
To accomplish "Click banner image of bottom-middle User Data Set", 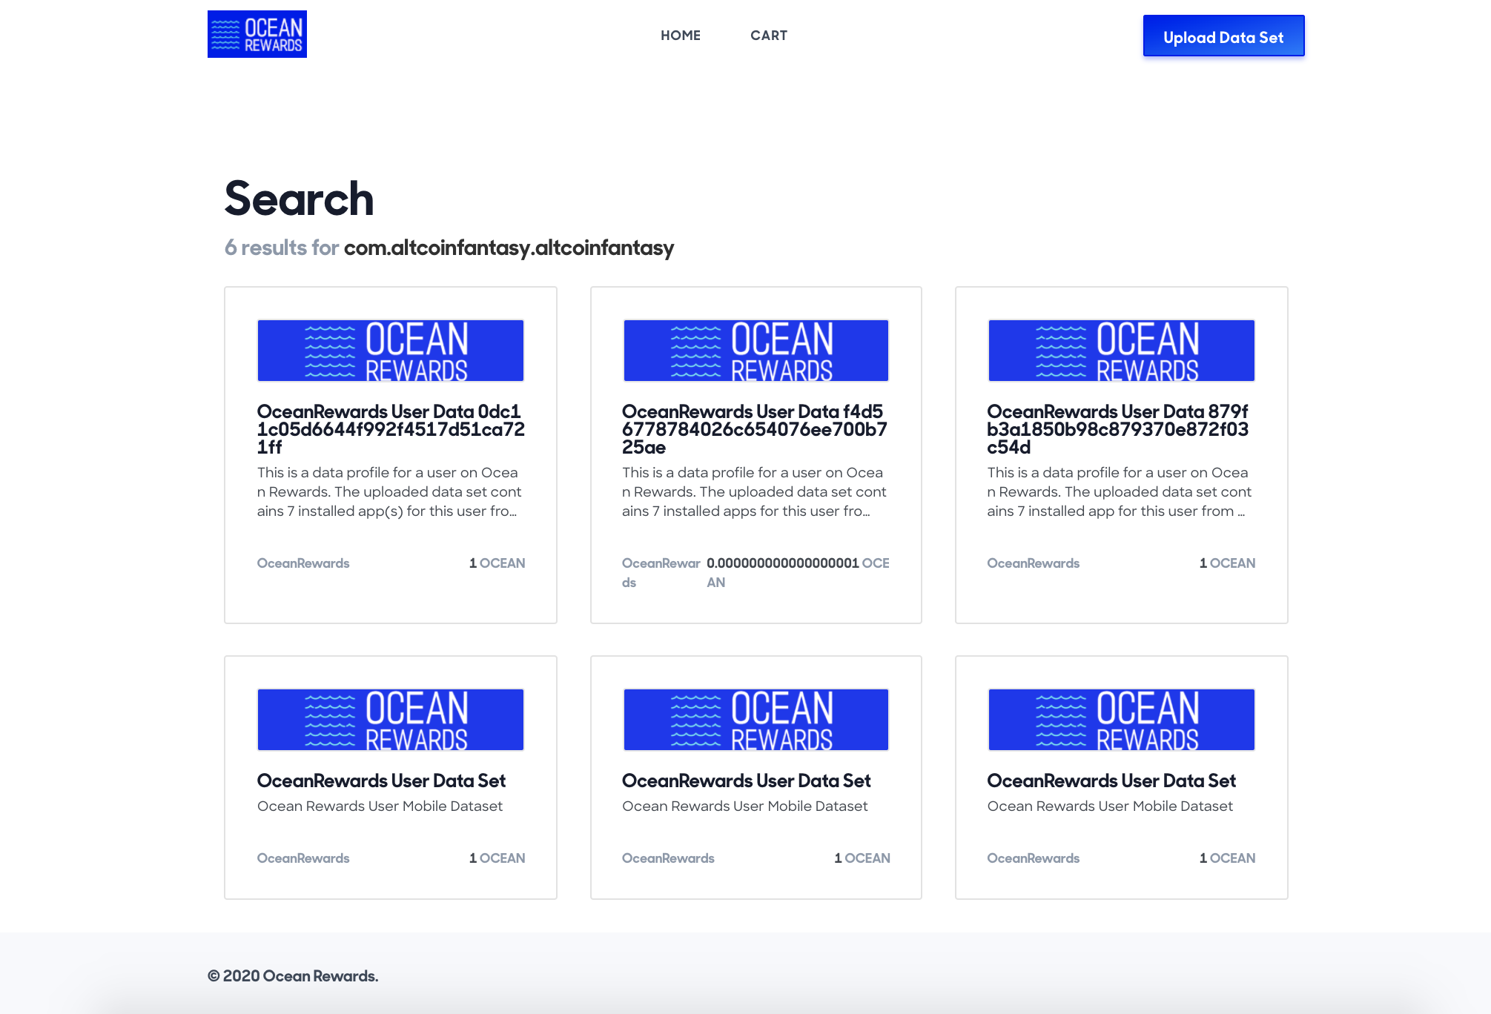I will pos(756,720).
